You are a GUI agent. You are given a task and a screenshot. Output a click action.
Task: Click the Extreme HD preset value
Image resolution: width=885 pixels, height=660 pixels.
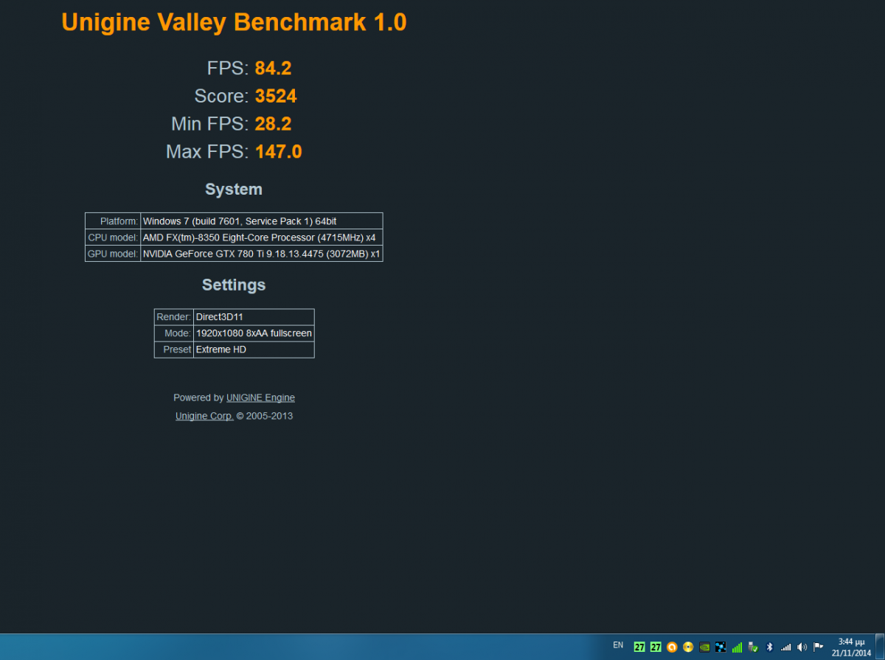pos(254,350)
